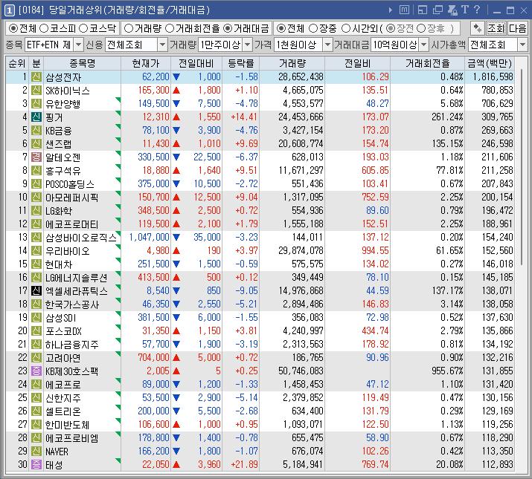
Task: Click the market badge icon for 셀트리온
Action: 36,411
